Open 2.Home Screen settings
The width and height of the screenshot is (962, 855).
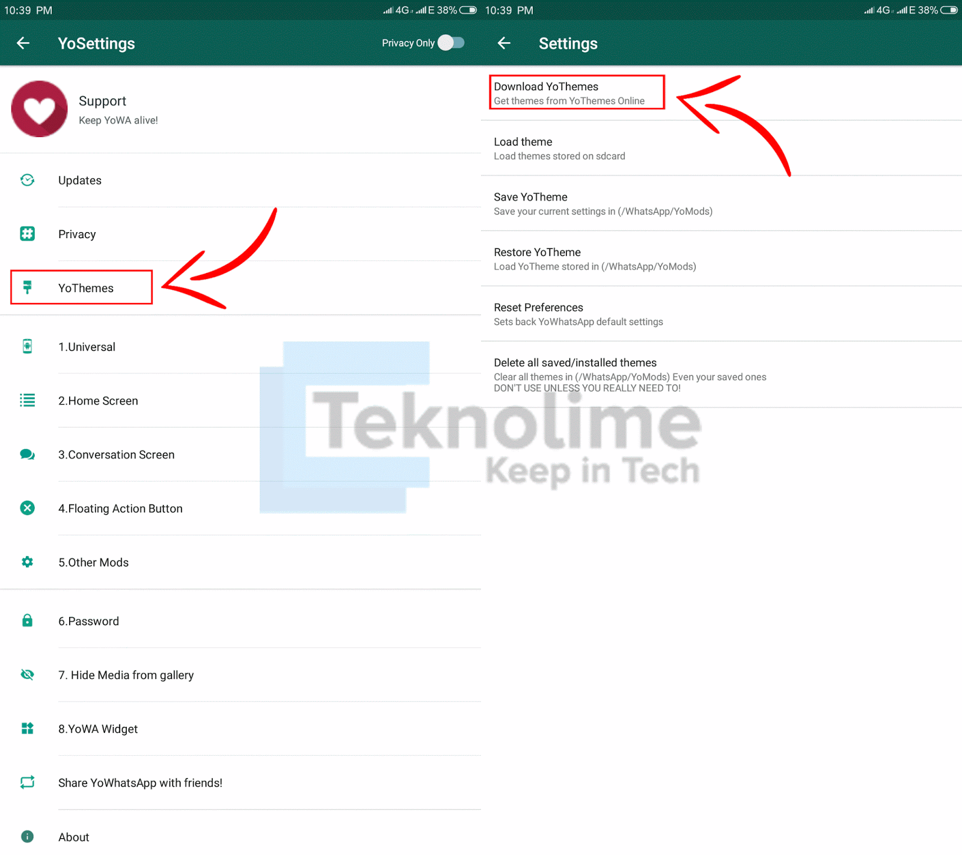pyautogui.click(x=240, y=400)
